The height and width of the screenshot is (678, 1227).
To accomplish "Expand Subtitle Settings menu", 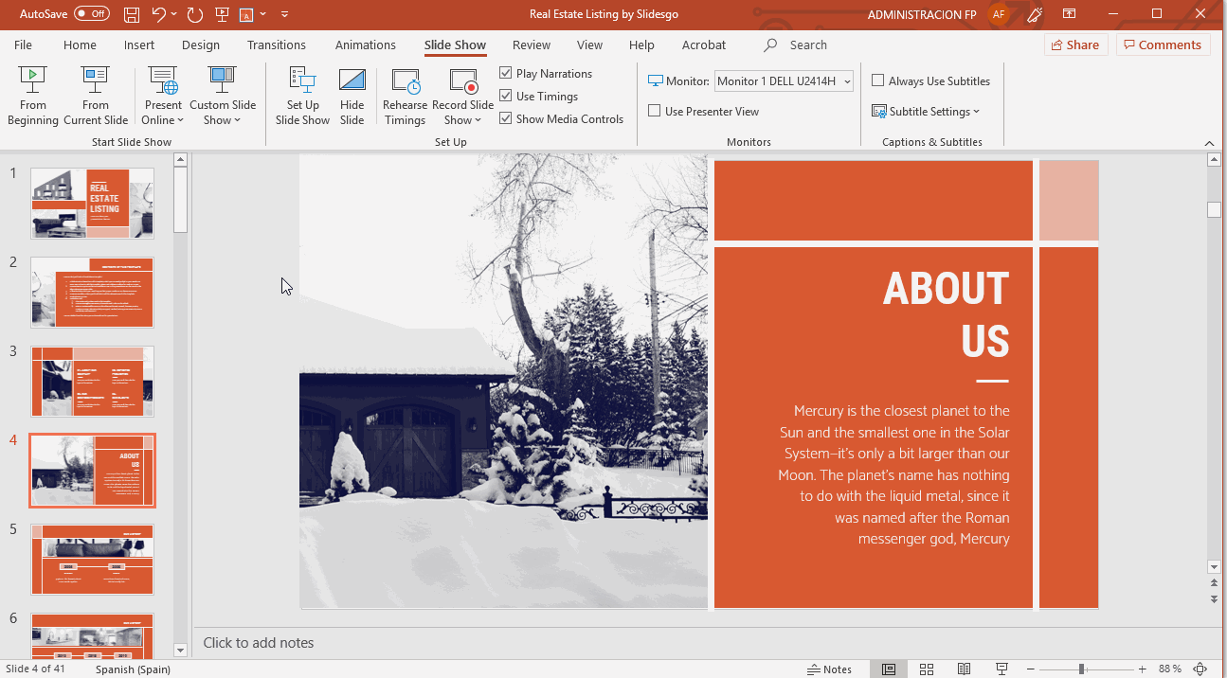I will [x=926, y=111].
